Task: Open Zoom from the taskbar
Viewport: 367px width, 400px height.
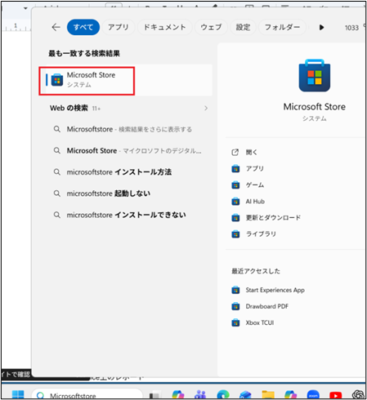Action: [x=313, y=395]
